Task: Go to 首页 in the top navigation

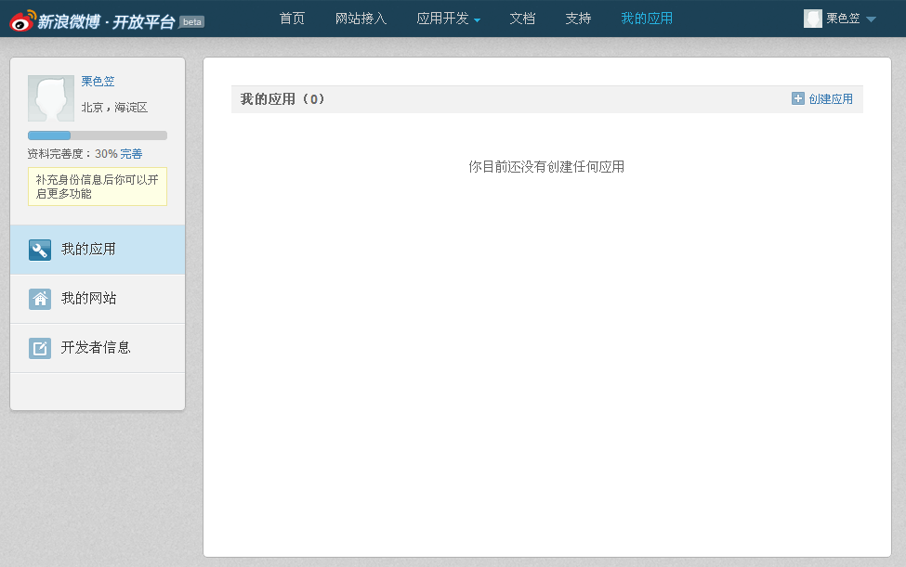Action: click(x=292, y=19)
